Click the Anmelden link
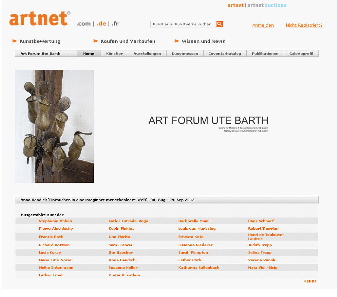The height and width of the screenshot is (297, 337). pyautogui.click(x=263, y=25)
